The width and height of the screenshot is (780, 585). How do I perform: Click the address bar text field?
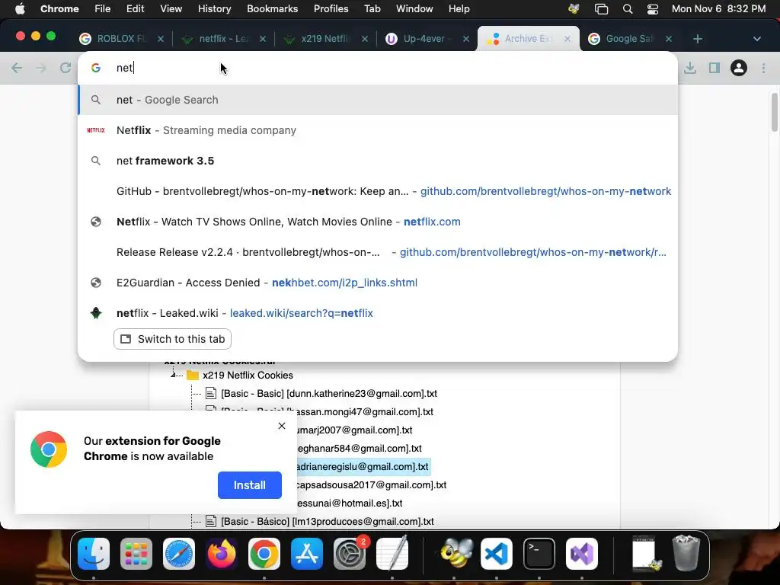378,68
